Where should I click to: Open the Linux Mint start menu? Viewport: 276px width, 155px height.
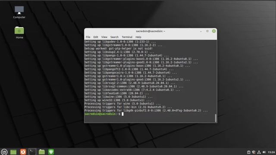pyautogui.click(x=4, y=152)
